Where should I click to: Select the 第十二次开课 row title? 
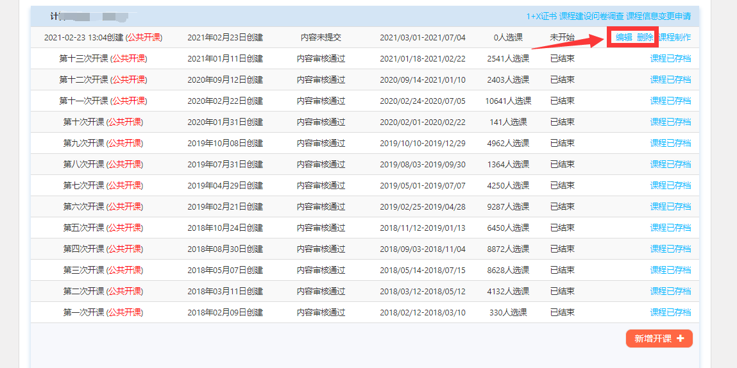[103, 80]
